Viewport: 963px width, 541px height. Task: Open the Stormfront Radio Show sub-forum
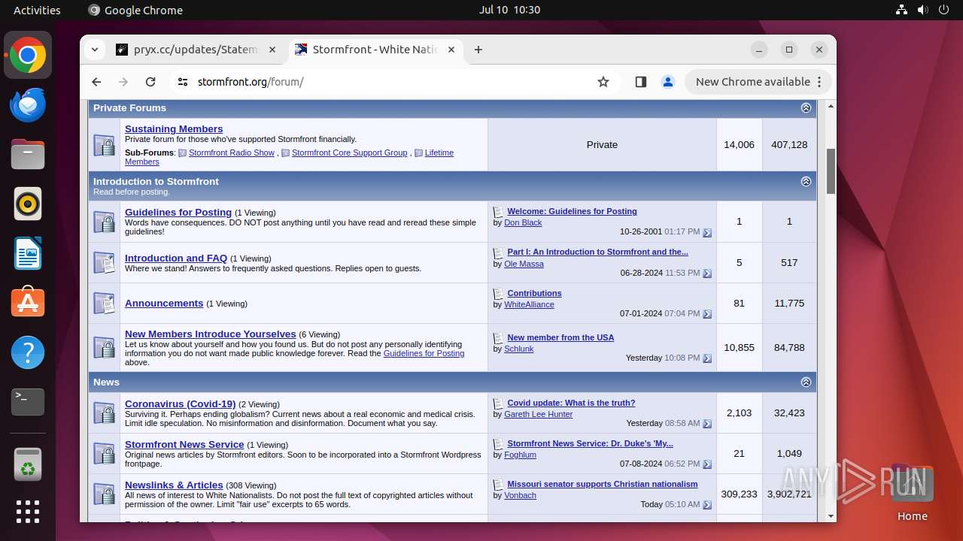(x=232, y=153)
